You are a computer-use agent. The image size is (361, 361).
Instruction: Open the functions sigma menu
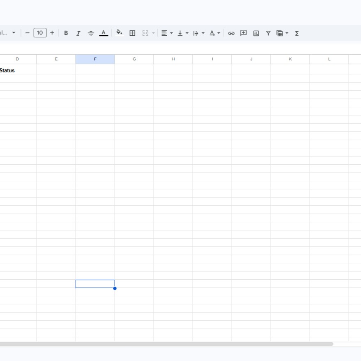pos(297,33)
